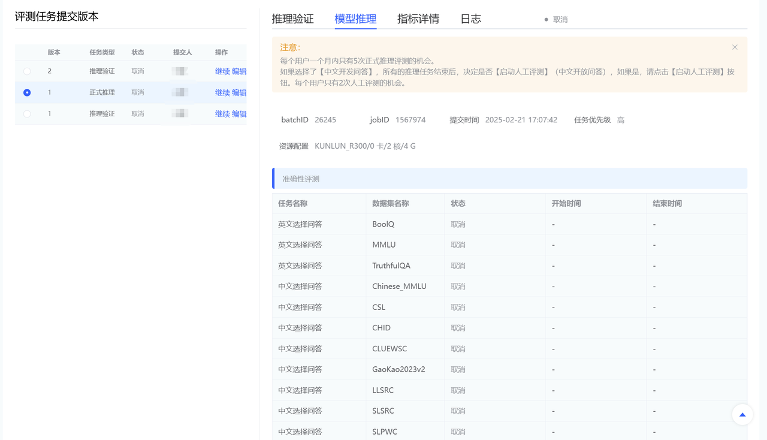Image resolution: width=767 pixels, height=440 pixels.
Task: Close the orange 注意 notice banner
Action: tap(735, 47)
